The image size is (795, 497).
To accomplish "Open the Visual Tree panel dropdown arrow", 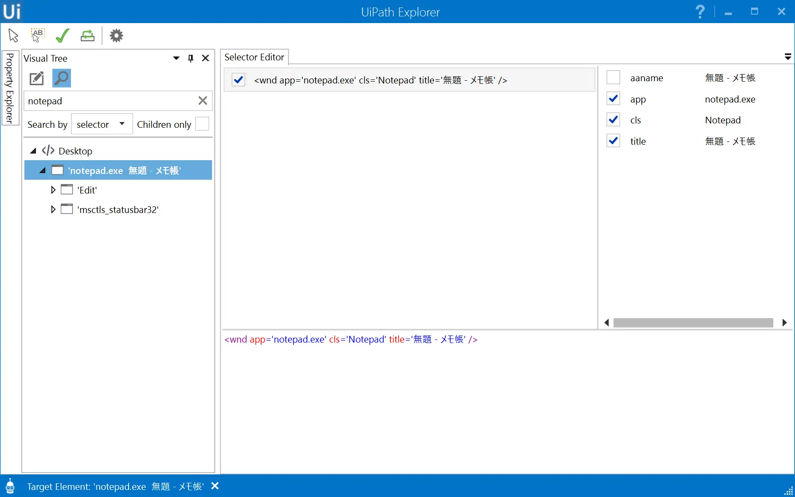I will 176,58.
